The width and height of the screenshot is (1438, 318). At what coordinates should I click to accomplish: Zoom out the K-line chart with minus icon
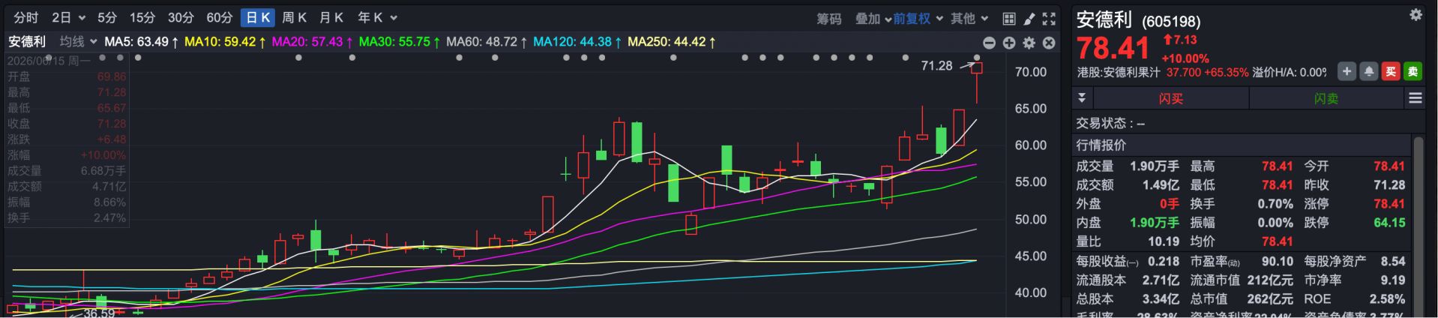990,43
